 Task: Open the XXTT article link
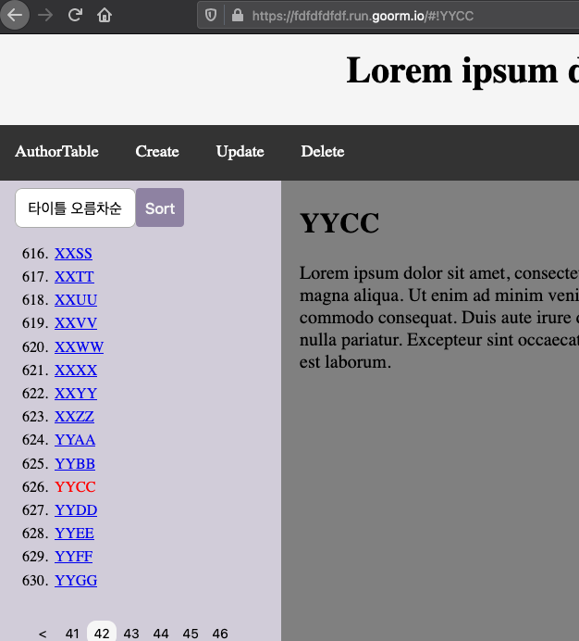coord(74,277)
